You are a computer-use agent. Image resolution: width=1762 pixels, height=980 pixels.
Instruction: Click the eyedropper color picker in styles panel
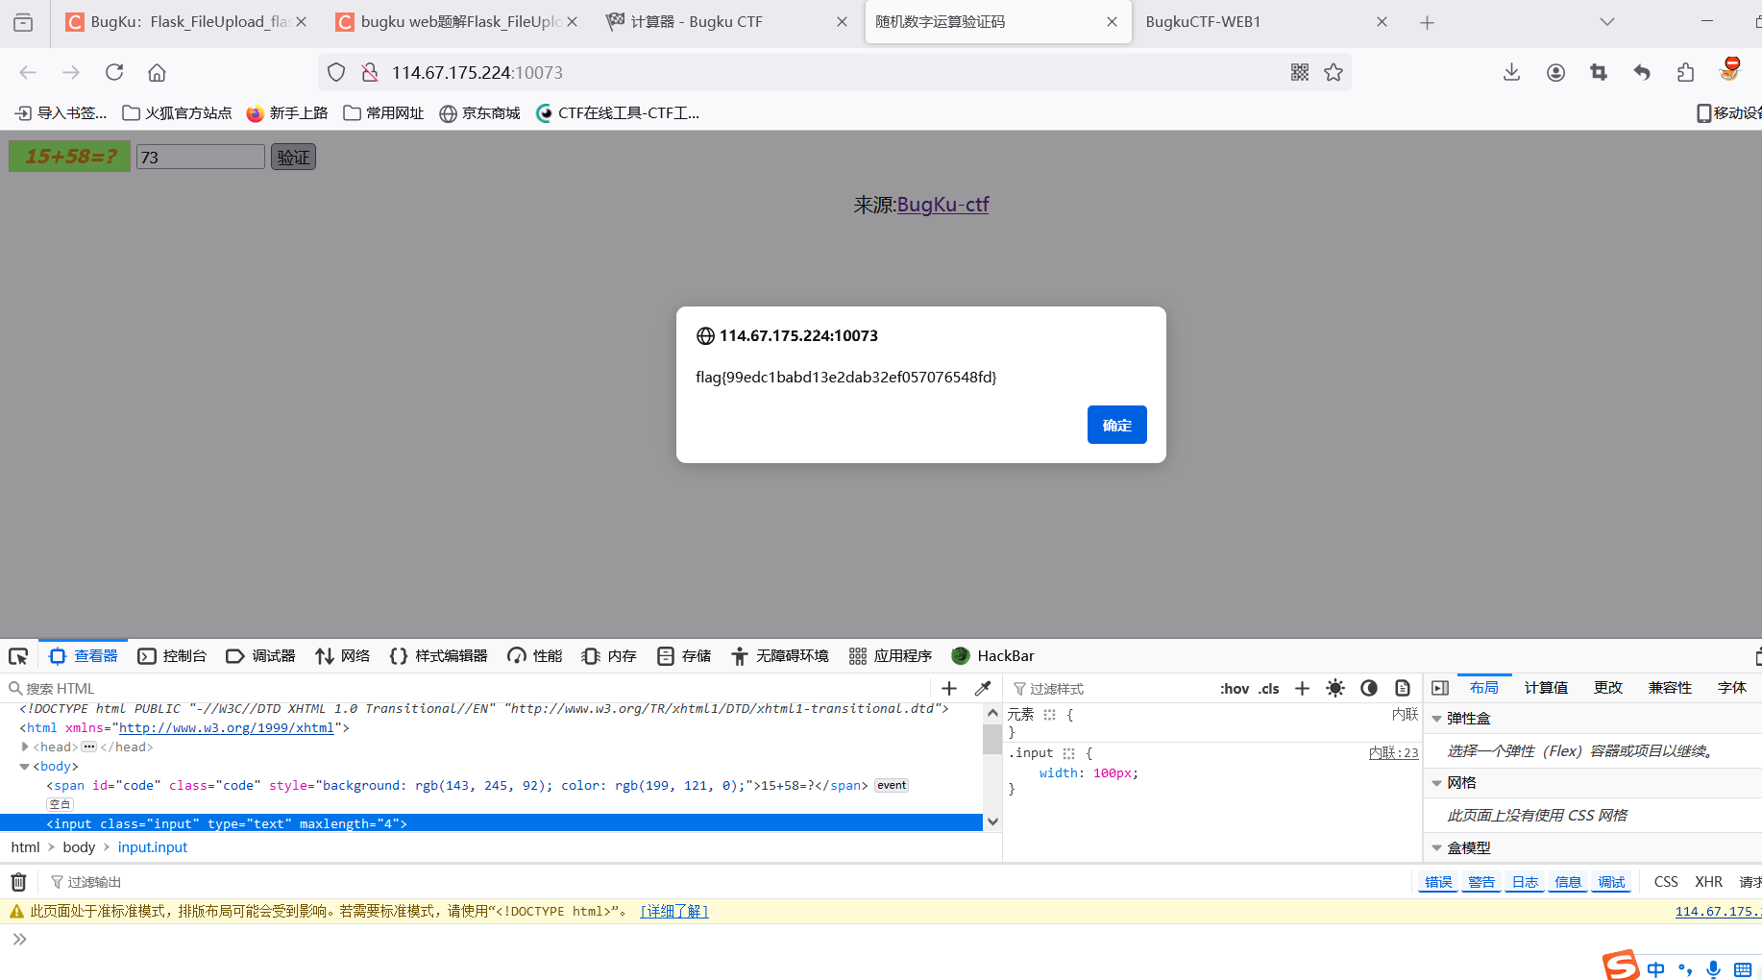[x=982, y=688]
